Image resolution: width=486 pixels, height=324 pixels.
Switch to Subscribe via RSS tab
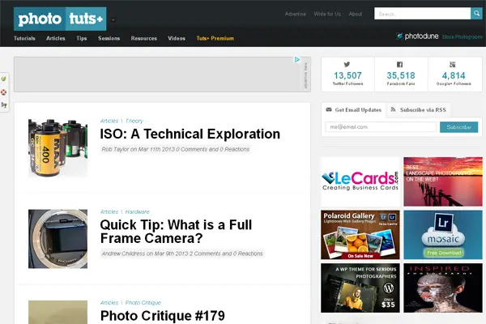click(x=419, y=110)
